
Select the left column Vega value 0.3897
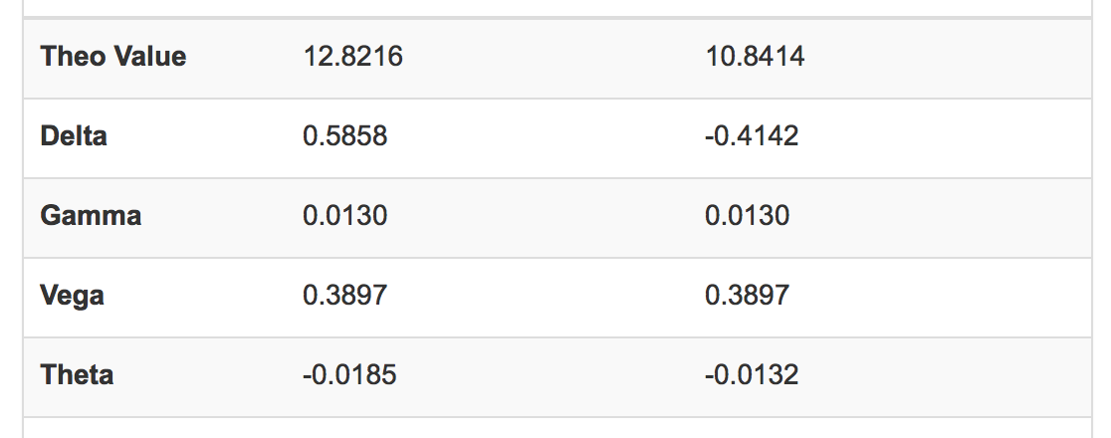[x=346, y=296]
